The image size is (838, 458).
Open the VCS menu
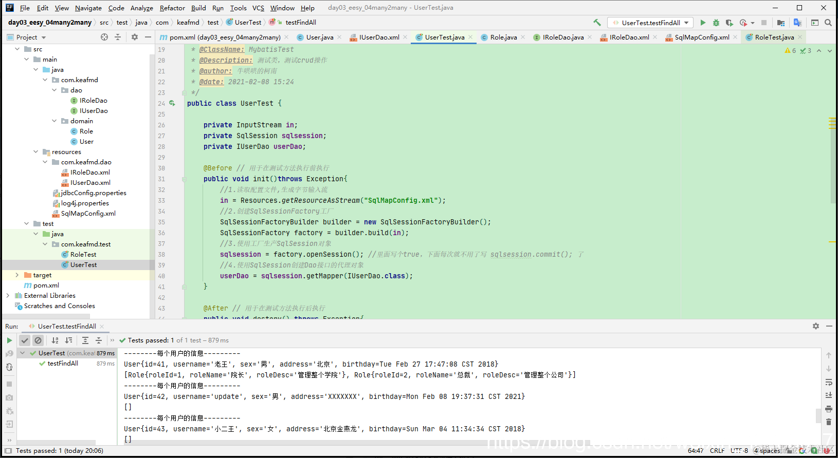(x=258, y=8)
